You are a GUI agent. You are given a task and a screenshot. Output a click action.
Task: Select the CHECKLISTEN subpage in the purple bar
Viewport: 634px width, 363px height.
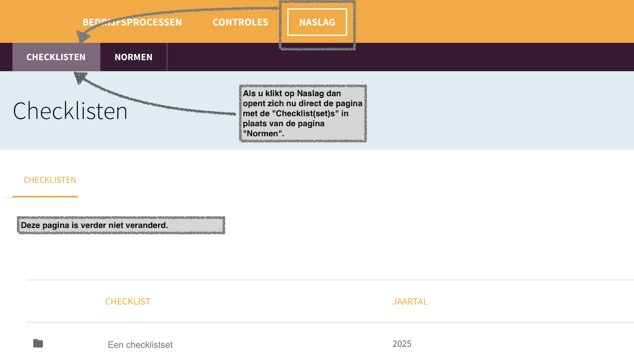pos(56,57)
